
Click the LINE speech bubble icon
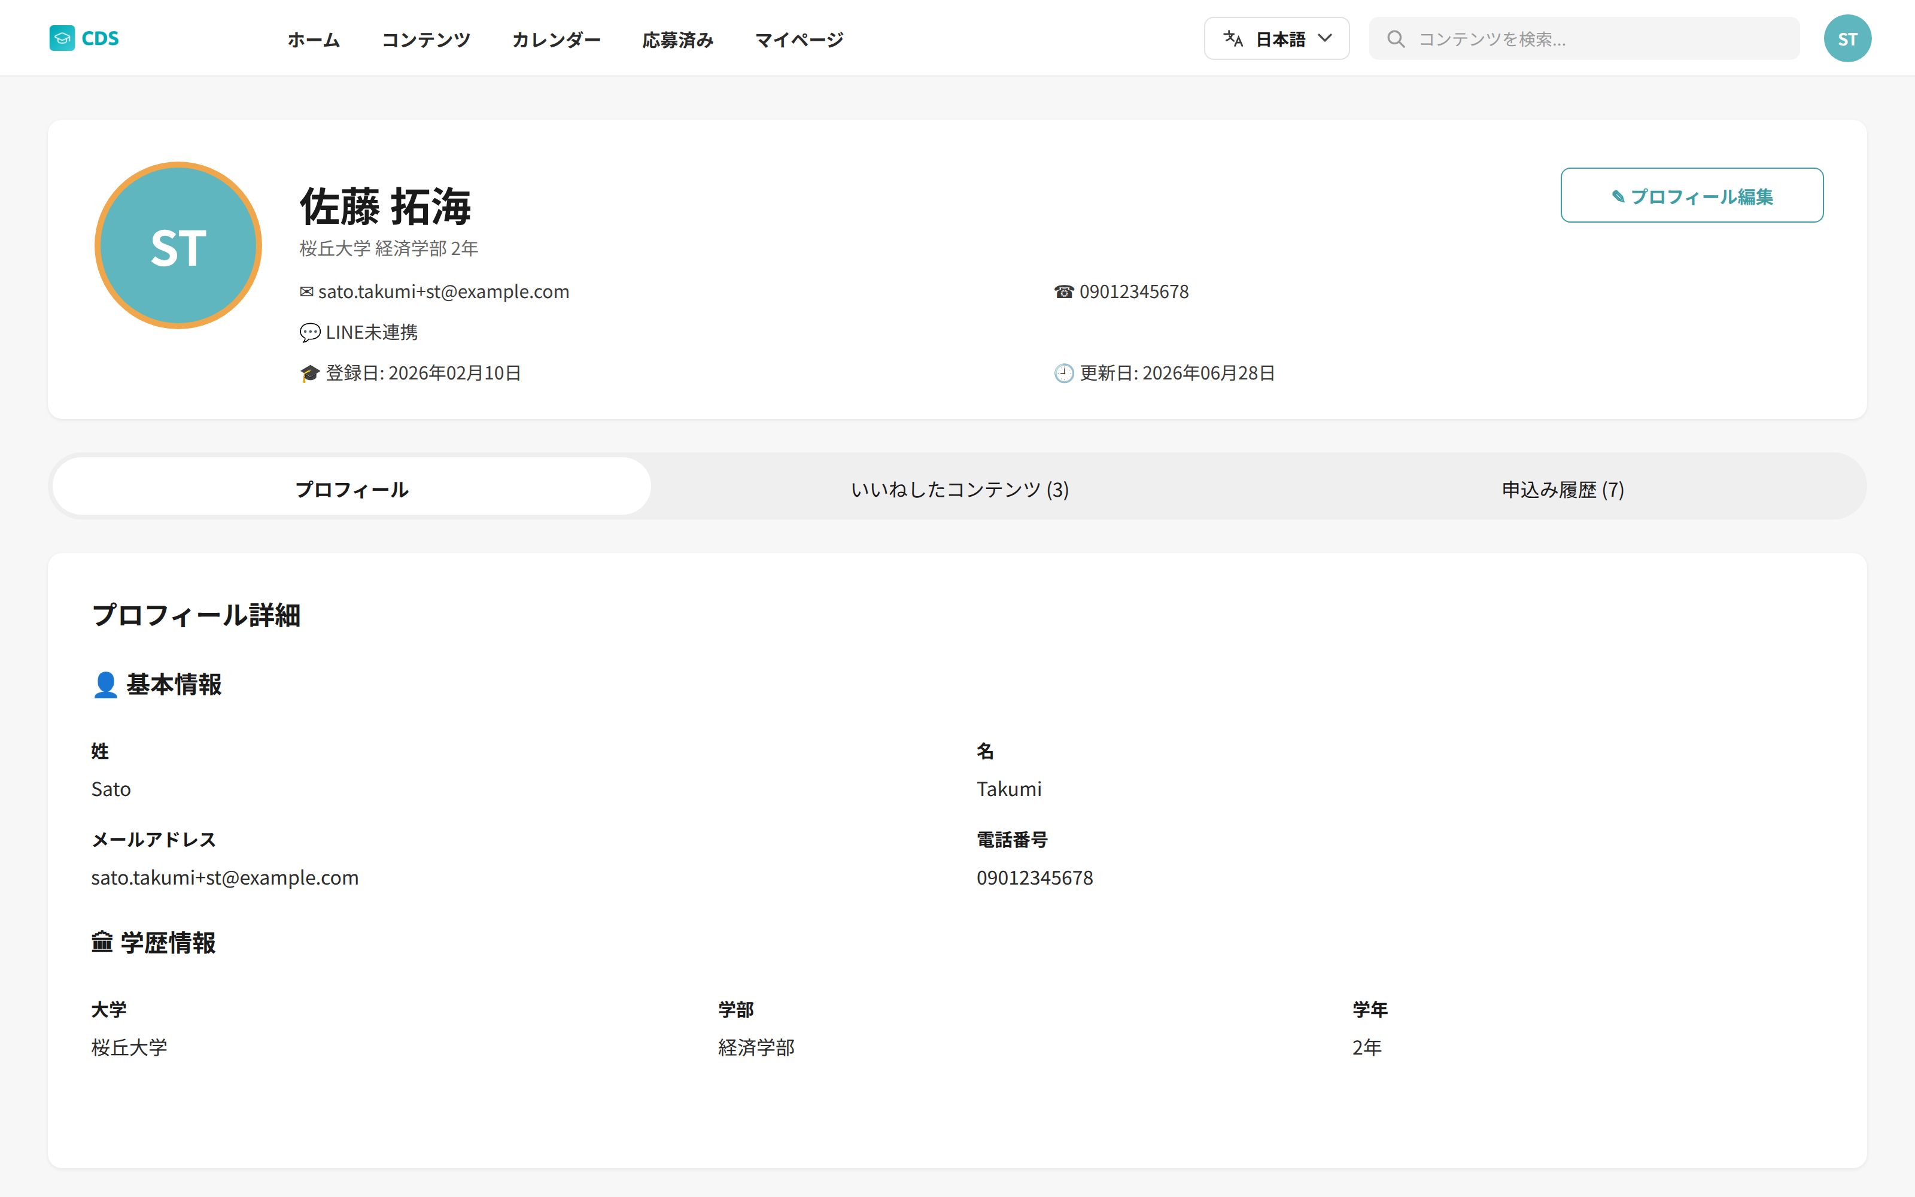[309, 333]
